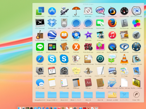
Task: Open Safari.app compass icon
Action: coord(40,59)
